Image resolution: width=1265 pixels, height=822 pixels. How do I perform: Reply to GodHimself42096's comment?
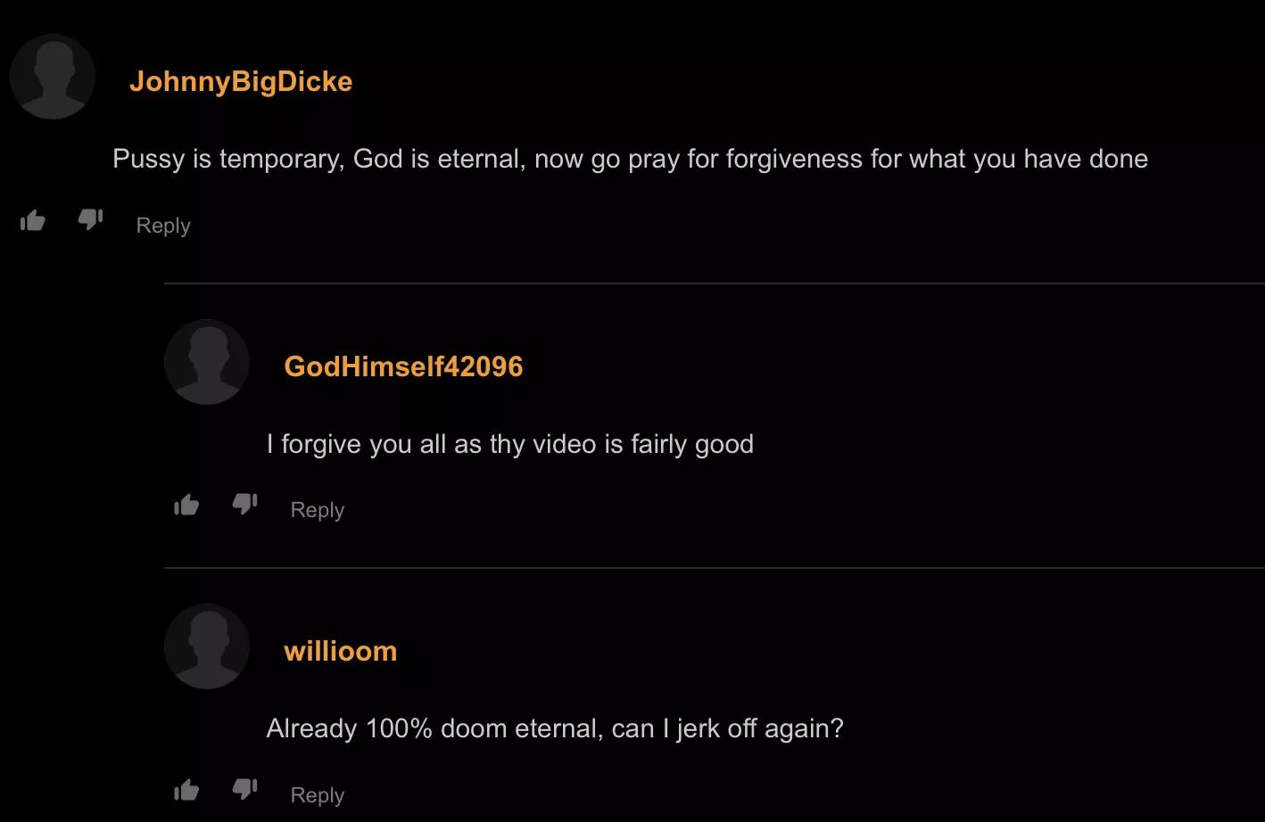[x=317, y=509]
